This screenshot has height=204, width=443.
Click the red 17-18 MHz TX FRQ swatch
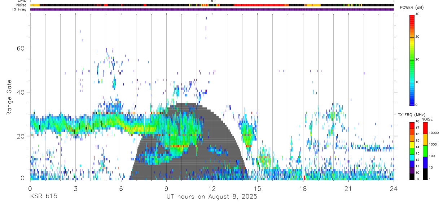(412, 125)
